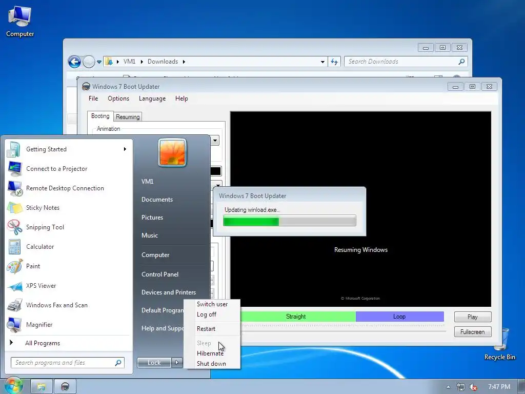Open the File menu in Boot Updater
The image size is (525, 394).
(x=93, y=98)
